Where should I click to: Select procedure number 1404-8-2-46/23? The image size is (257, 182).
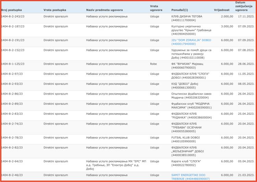pos(12,175)
